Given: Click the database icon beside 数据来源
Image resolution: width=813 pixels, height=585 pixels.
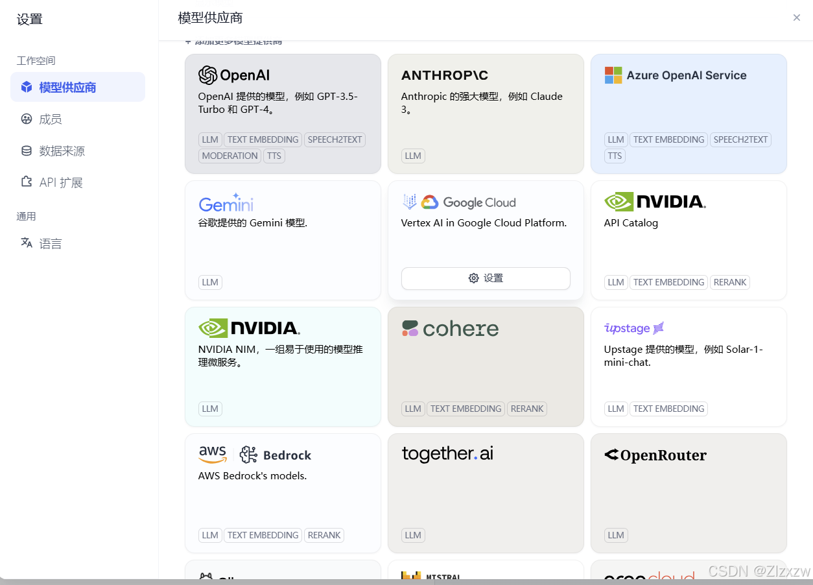Looking at the screenshot, I should coord(27,150).
